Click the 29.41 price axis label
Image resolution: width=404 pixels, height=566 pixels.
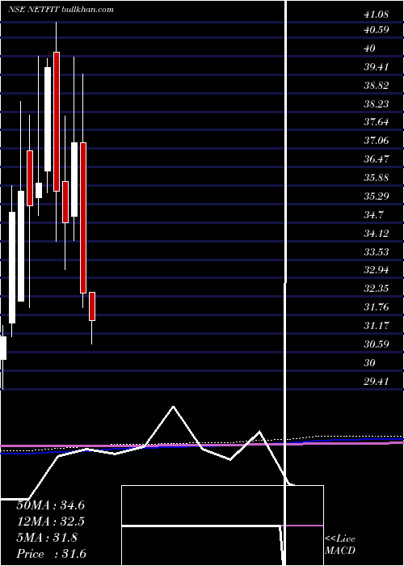point(376,381)
